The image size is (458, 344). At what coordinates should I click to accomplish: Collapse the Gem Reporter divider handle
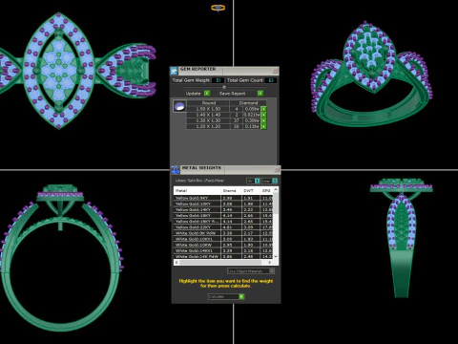[224, 87]
